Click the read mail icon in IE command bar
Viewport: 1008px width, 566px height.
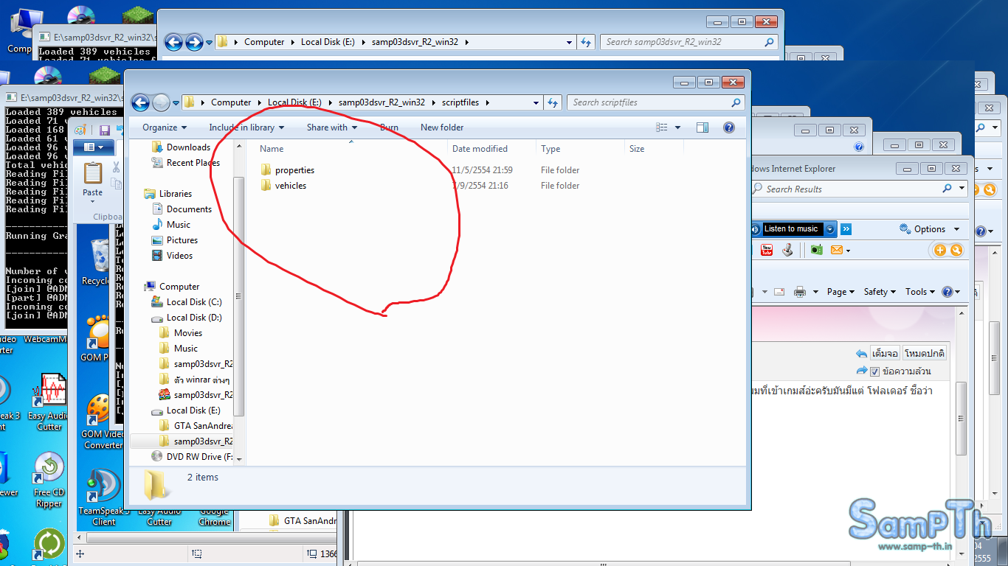[x=779, y=292]
